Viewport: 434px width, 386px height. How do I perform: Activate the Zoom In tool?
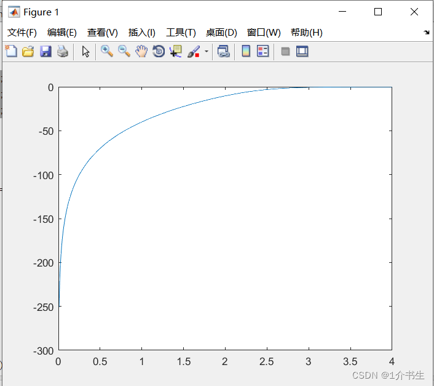click(x=106, y=51)
